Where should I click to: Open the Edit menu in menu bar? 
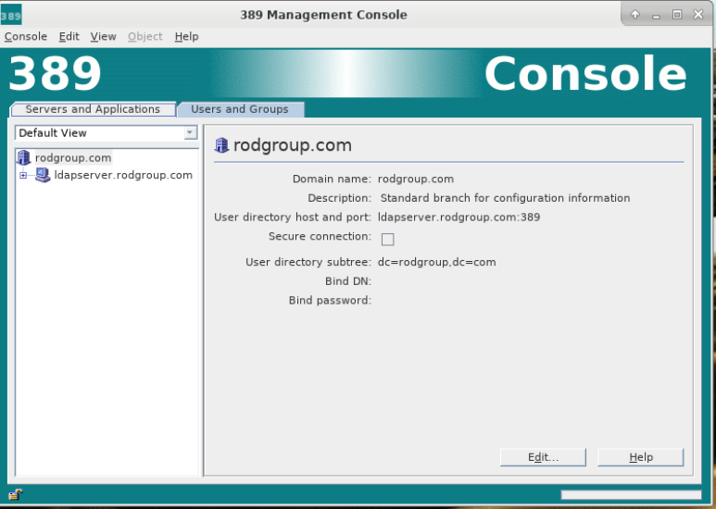(69, 36)
